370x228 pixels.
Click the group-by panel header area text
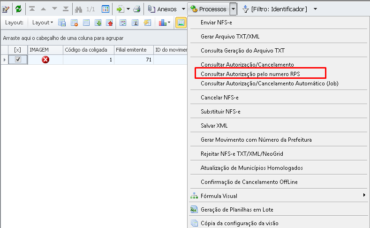click(63, 38)
